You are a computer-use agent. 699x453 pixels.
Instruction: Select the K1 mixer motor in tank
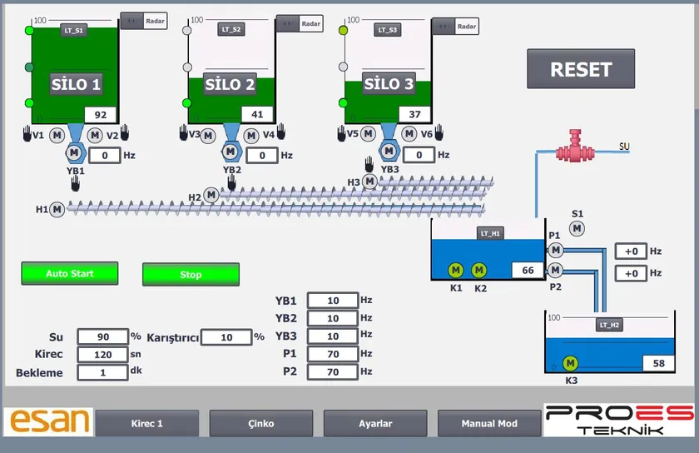click(455, 269)
